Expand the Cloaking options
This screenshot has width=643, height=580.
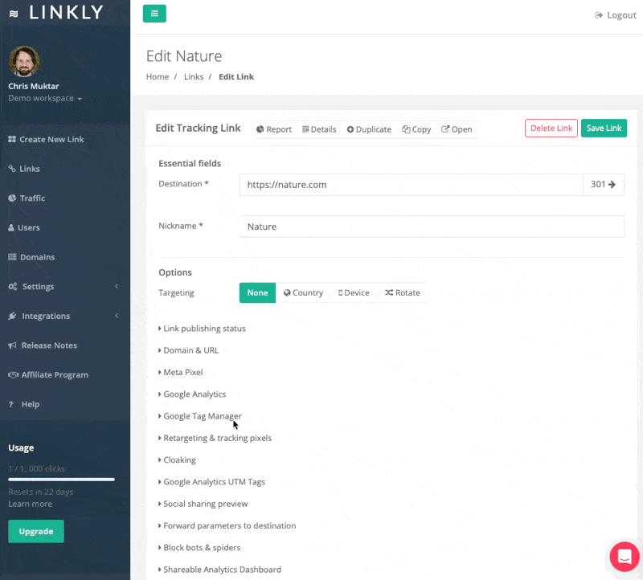(x=177, y=460)
